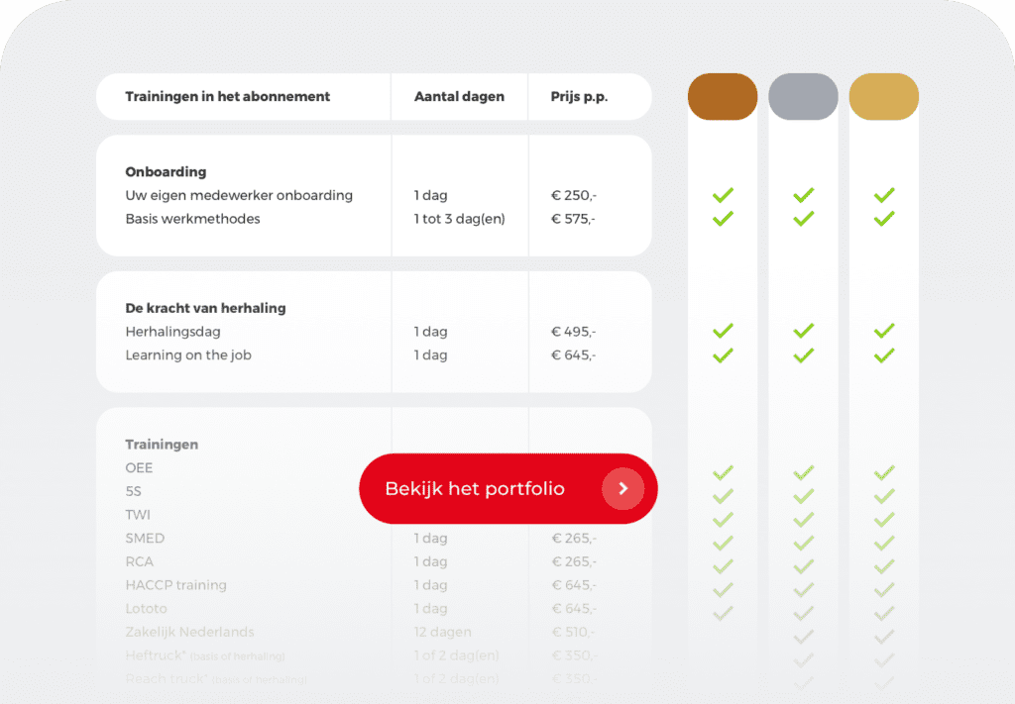Viewport: 1015px width, 704px height.
Task: Click the Aantal dagen column header
Action: (459, 96)
